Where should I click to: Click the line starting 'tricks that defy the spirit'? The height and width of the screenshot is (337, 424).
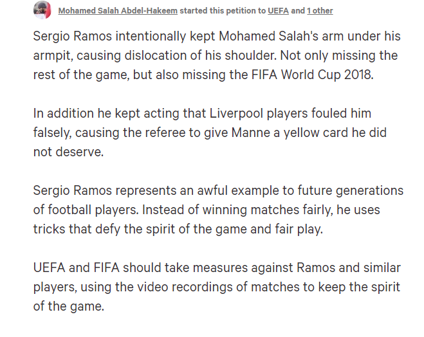click(178, 229)
